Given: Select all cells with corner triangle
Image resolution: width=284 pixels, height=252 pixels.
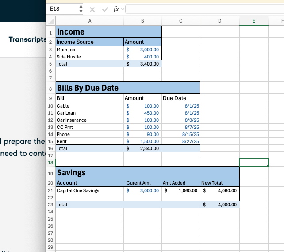Looking at the screenshot, I should point(51,21).
